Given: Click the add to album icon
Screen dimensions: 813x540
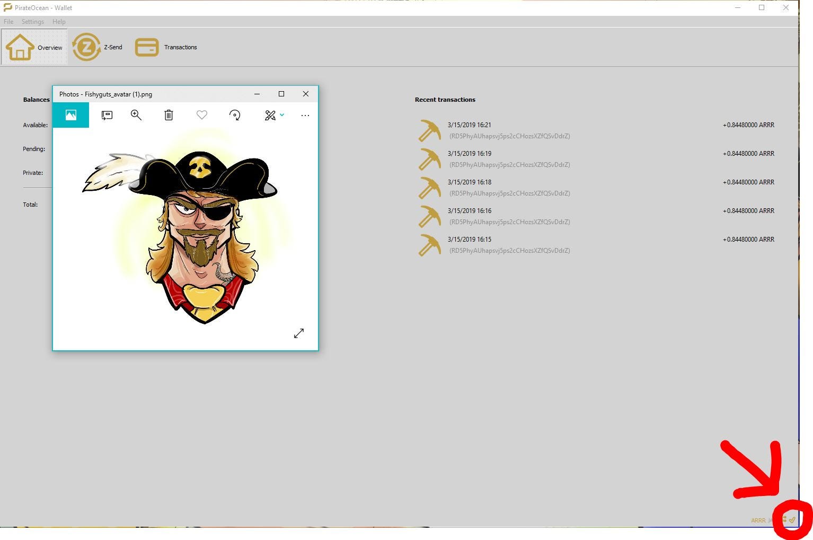Looking at the screenshot, I should (107, 115).
